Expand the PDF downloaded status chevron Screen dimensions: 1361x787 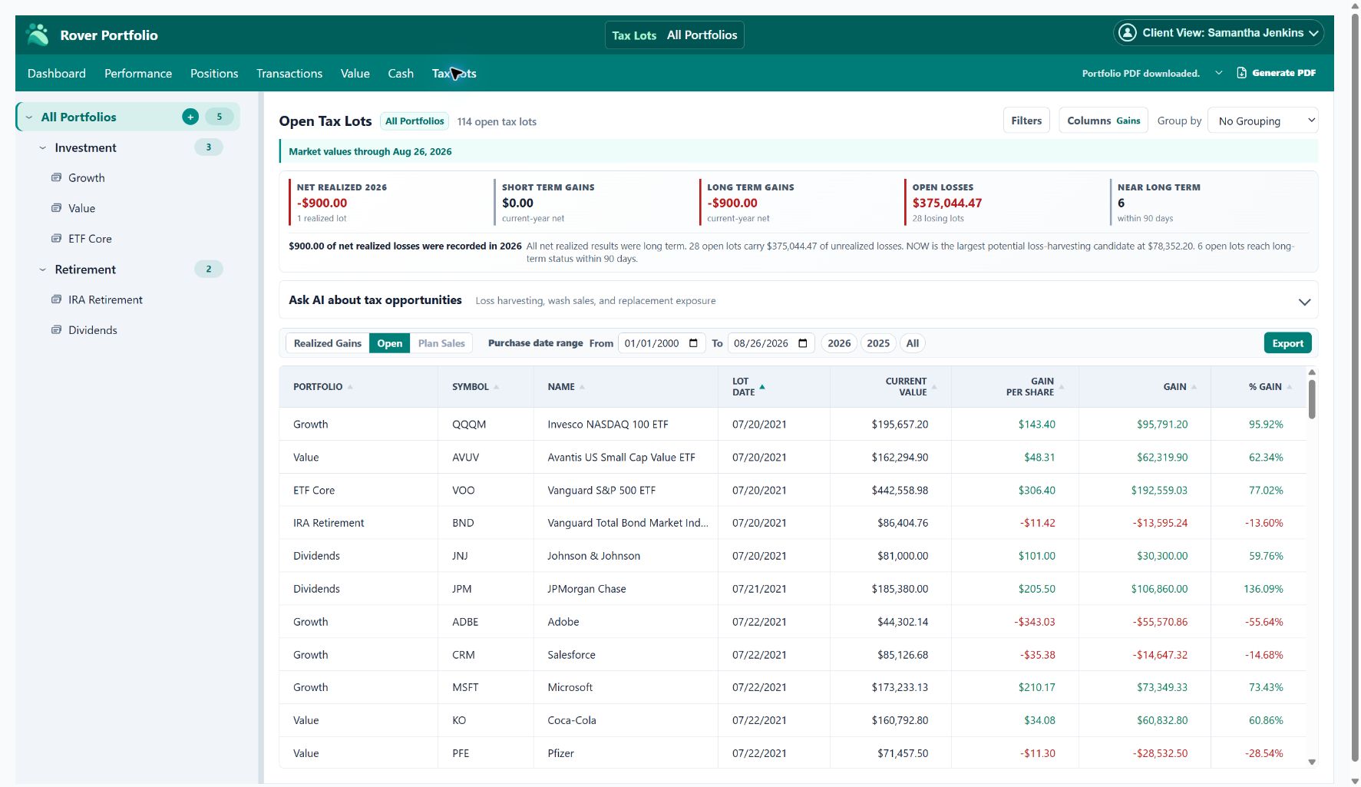click(x=1218, y=73)
